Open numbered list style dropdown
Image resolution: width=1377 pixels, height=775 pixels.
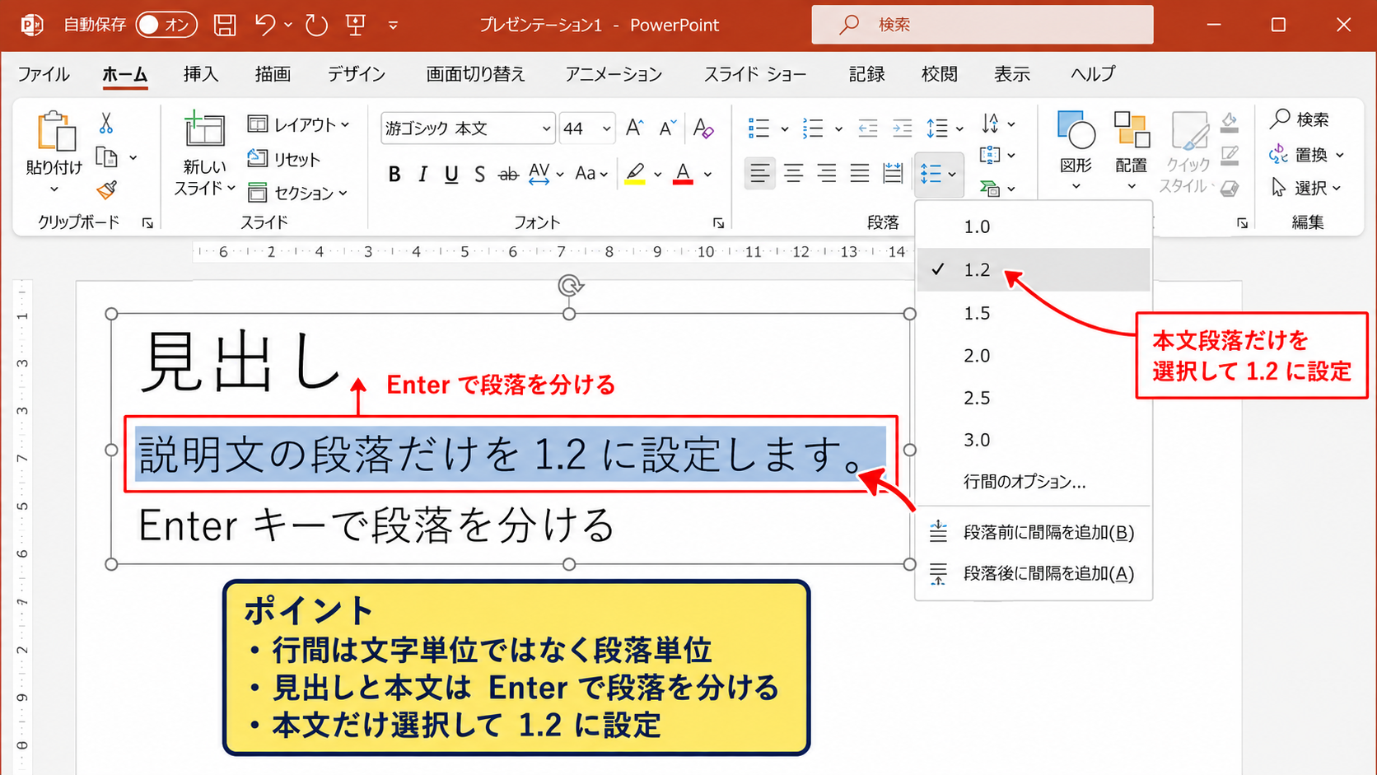[x=838, y=128]
